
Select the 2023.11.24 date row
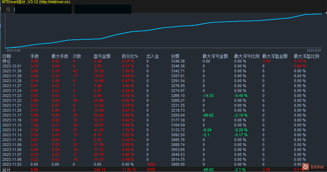pyautogui.click(x=12, y=91)
